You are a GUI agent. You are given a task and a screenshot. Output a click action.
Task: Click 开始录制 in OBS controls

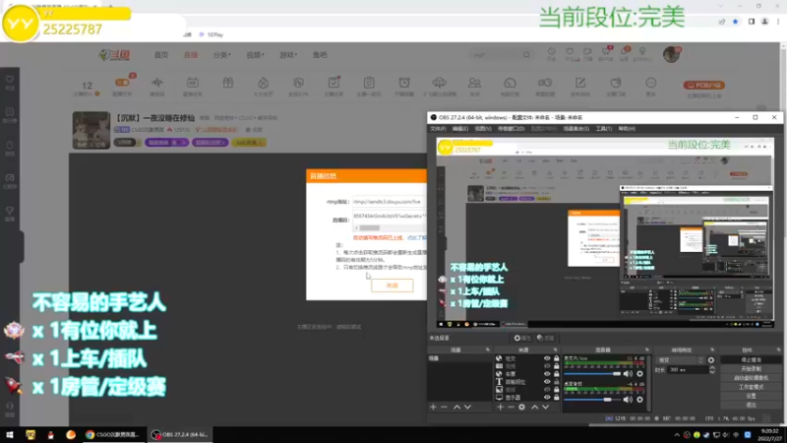pyautogui.click(x=751, y=369)
